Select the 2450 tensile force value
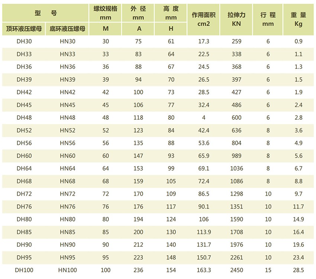The width and height of the screenshot is (316, 279). point(236,270)
